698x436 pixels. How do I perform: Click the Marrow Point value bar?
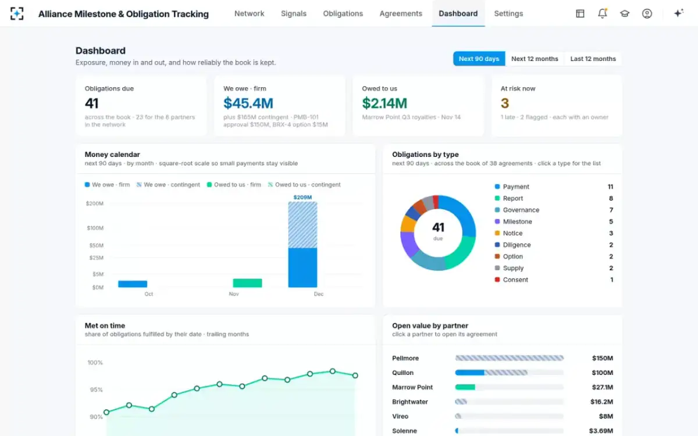click(x=465, y=387)
